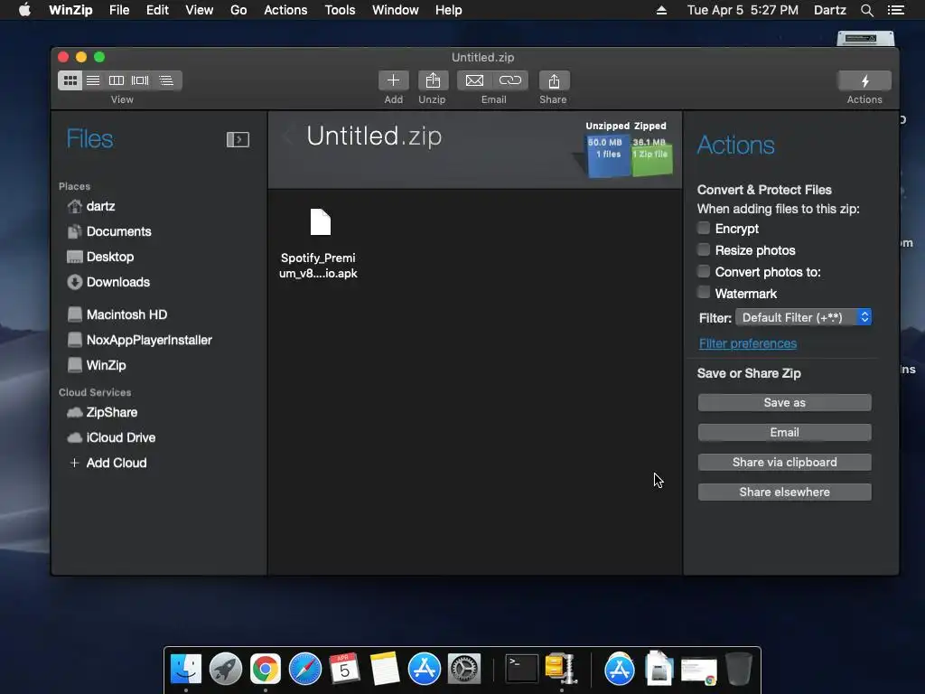This screenshot has height=694, width=925.
Task: Enable the Resize photos checkbox
Action: pyautogui.click(x=703, y=249)
